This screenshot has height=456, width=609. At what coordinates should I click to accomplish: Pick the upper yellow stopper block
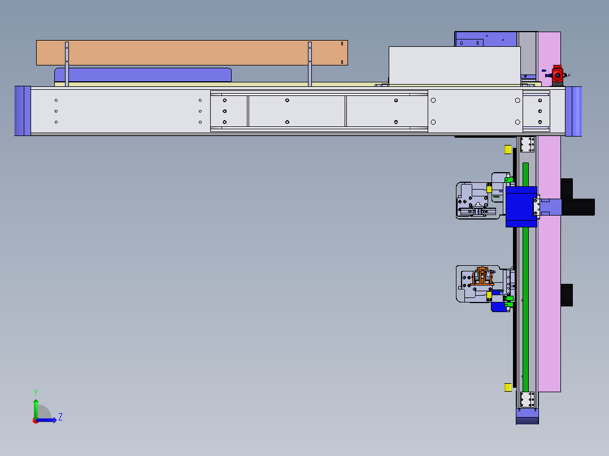point(508,150)
